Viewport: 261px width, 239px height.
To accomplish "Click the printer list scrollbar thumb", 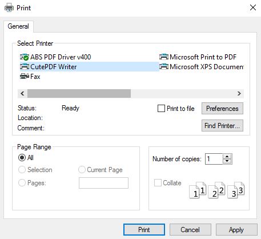I will (79, 93).
